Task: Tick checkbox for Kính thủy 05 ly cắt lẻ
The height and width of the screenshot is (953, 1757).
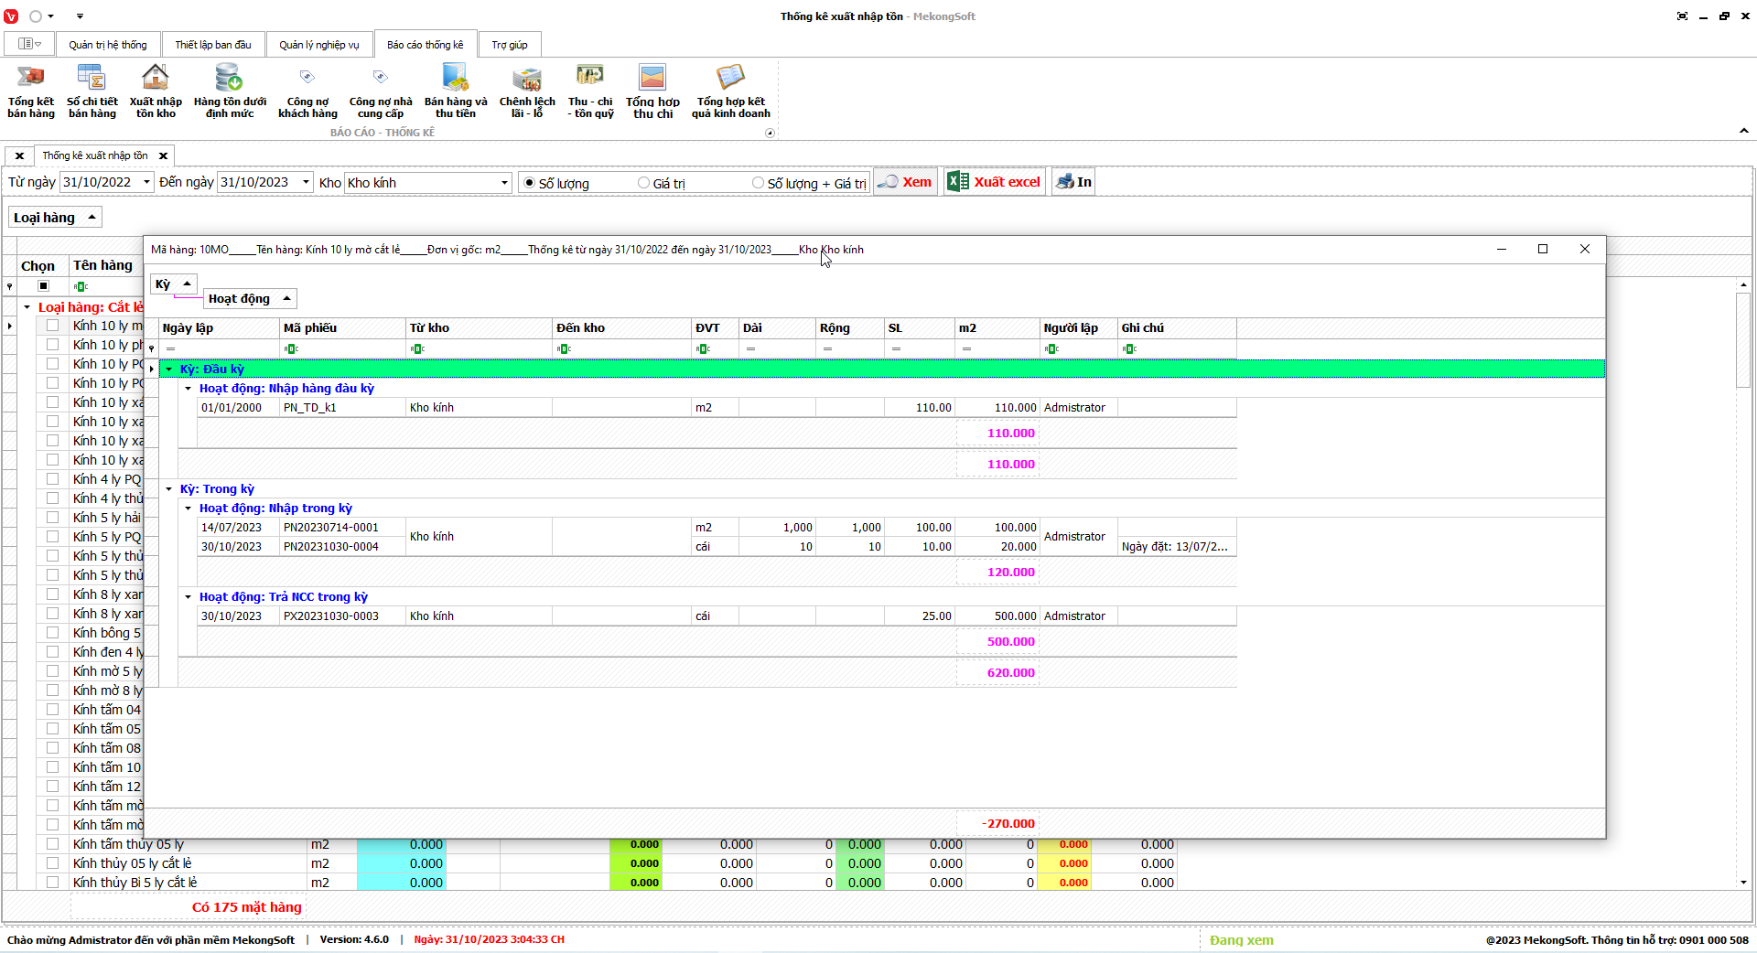Action: coord(52,863)
